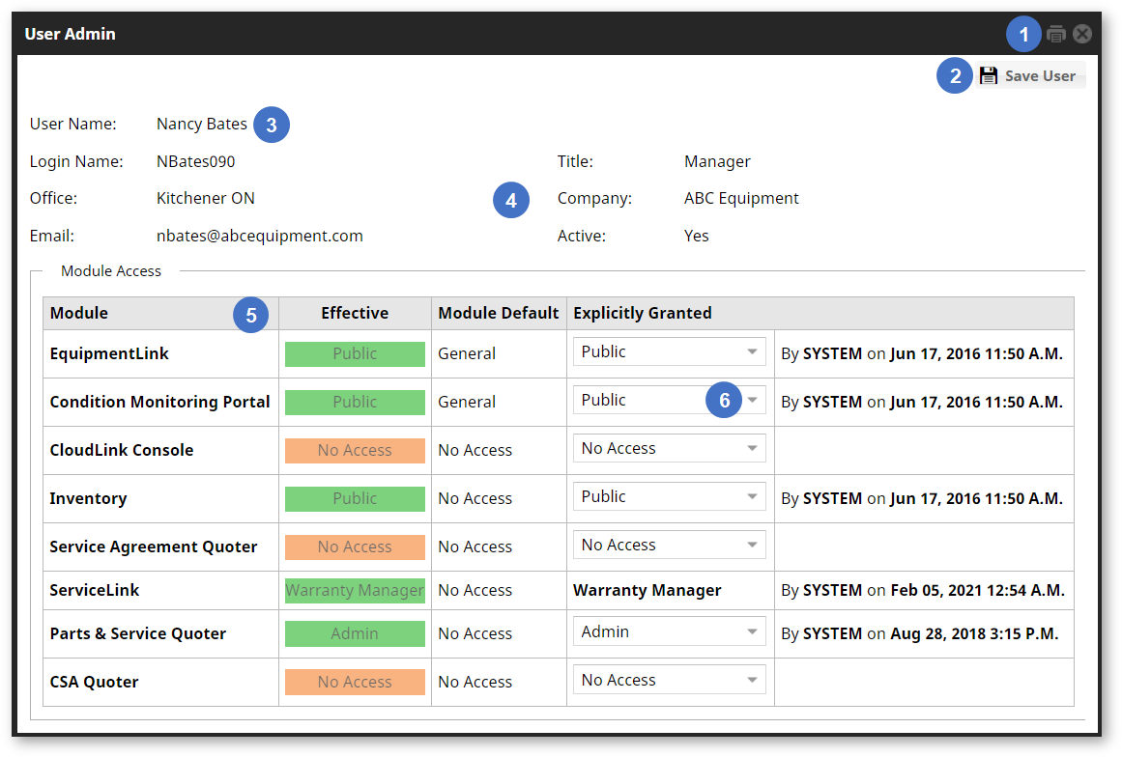
Task: Click General module default for EquipmentLink
Action: [x=467, y=353]
